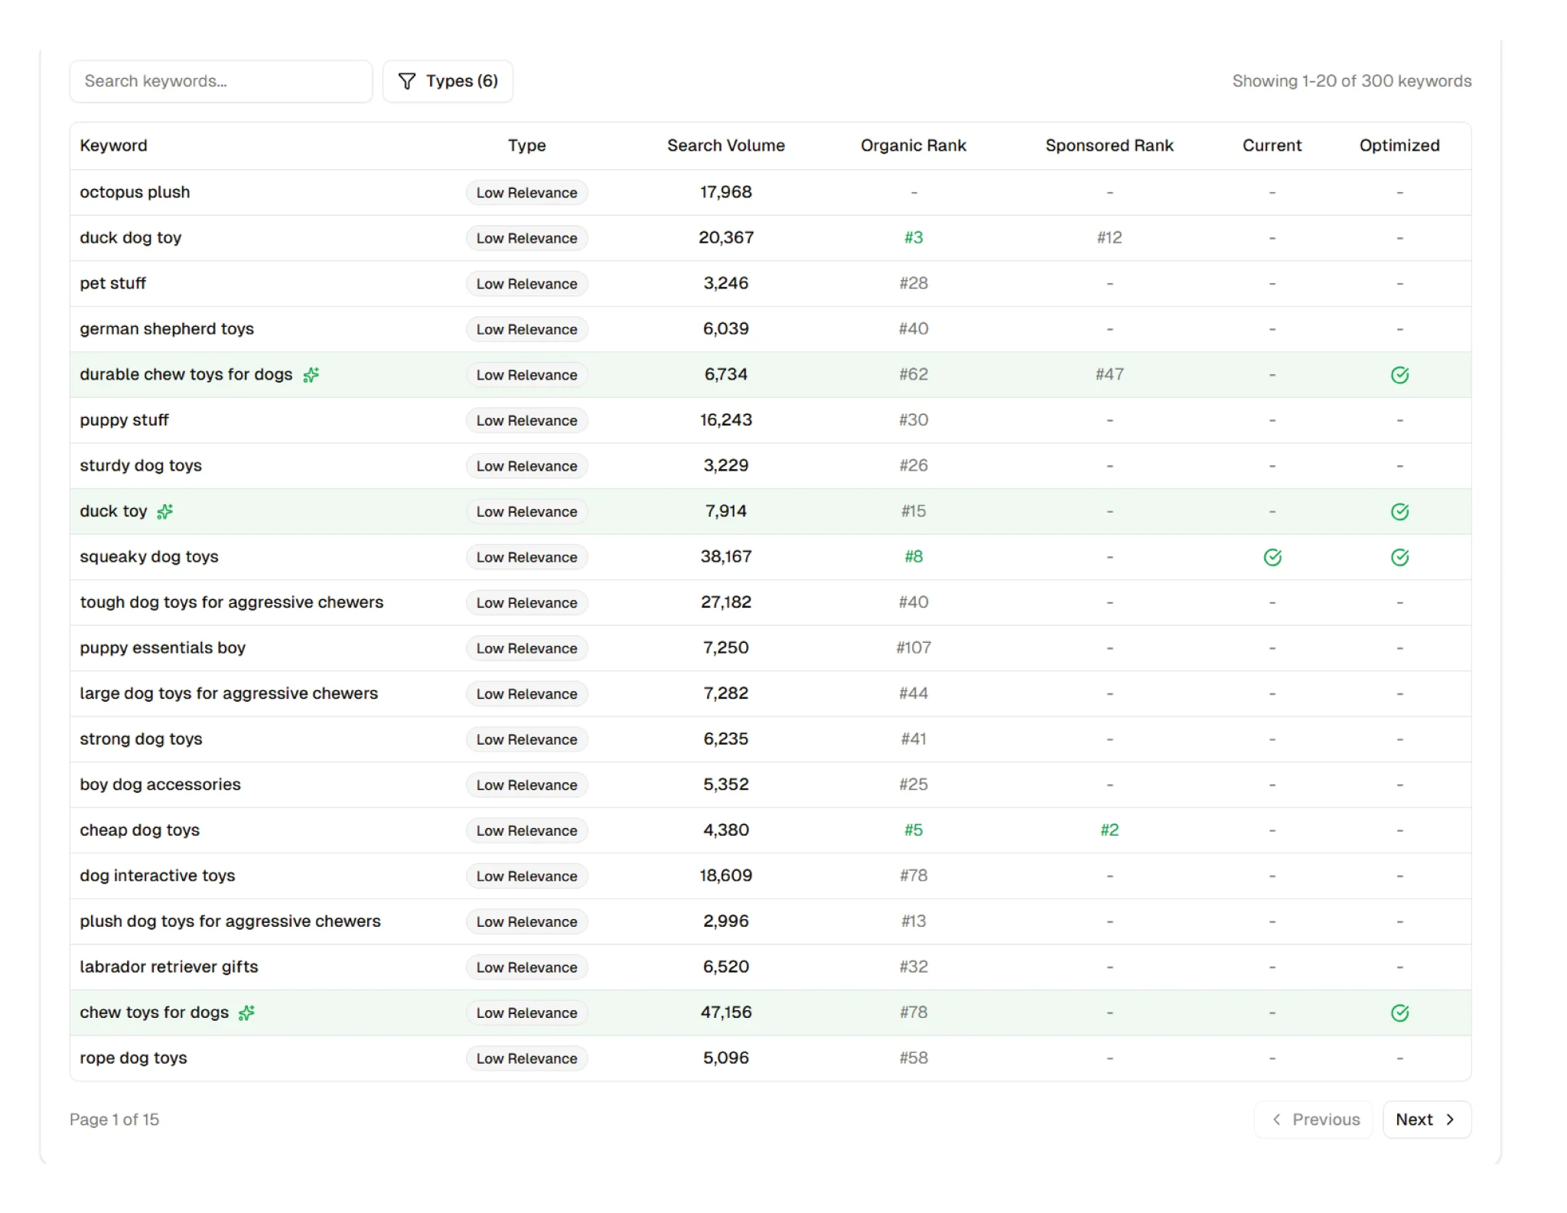1567x1213 pixels.
Task: Click the Showing 1-20 of 300 keywords text
Action: click(x=1351, y=81)
